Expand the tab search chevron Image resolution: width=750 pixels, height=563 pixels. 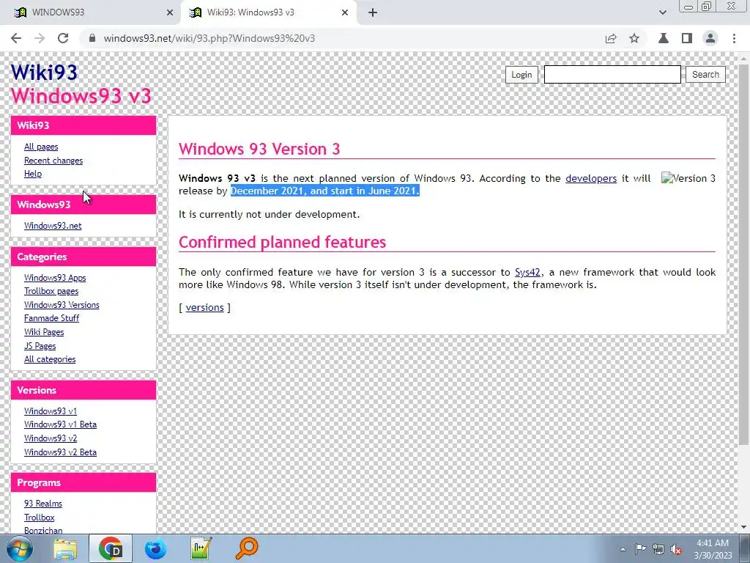pos(662,12)
